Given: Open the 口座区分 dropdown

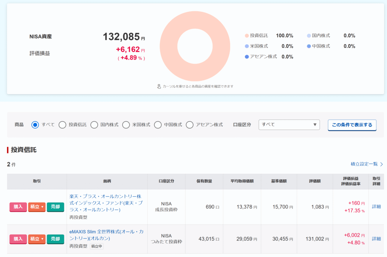Looking at the screenshot, I should (x=289, y=125).
